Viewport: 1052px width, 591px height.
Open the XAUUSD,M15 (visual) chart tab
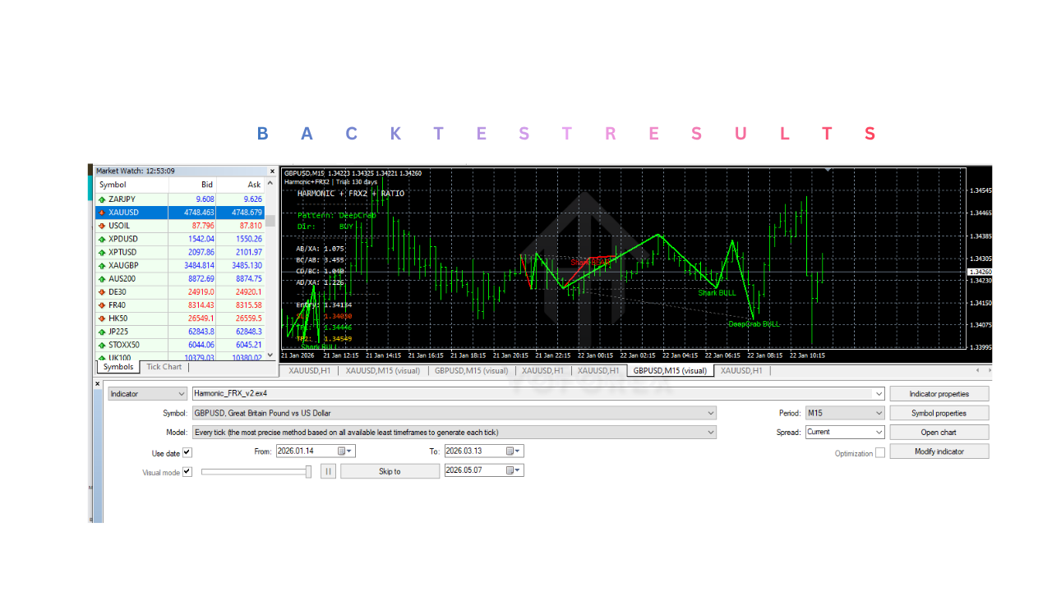coord(383,371)
